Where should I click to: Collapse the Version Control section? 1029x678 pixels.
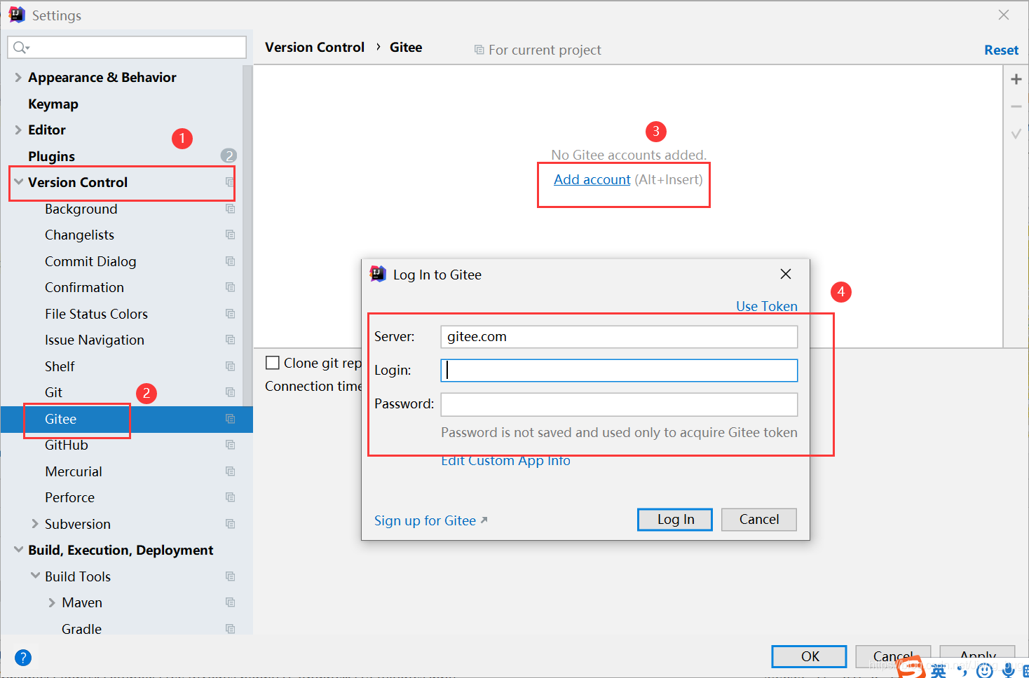click(18, 182)
